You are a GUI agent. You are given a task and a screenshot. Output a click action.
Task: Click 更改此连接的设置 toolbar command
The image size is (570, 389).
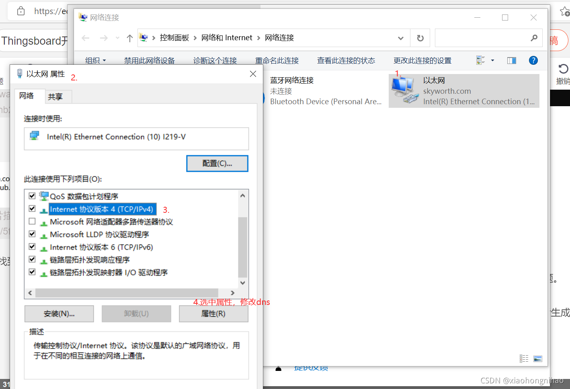(422, 60)
